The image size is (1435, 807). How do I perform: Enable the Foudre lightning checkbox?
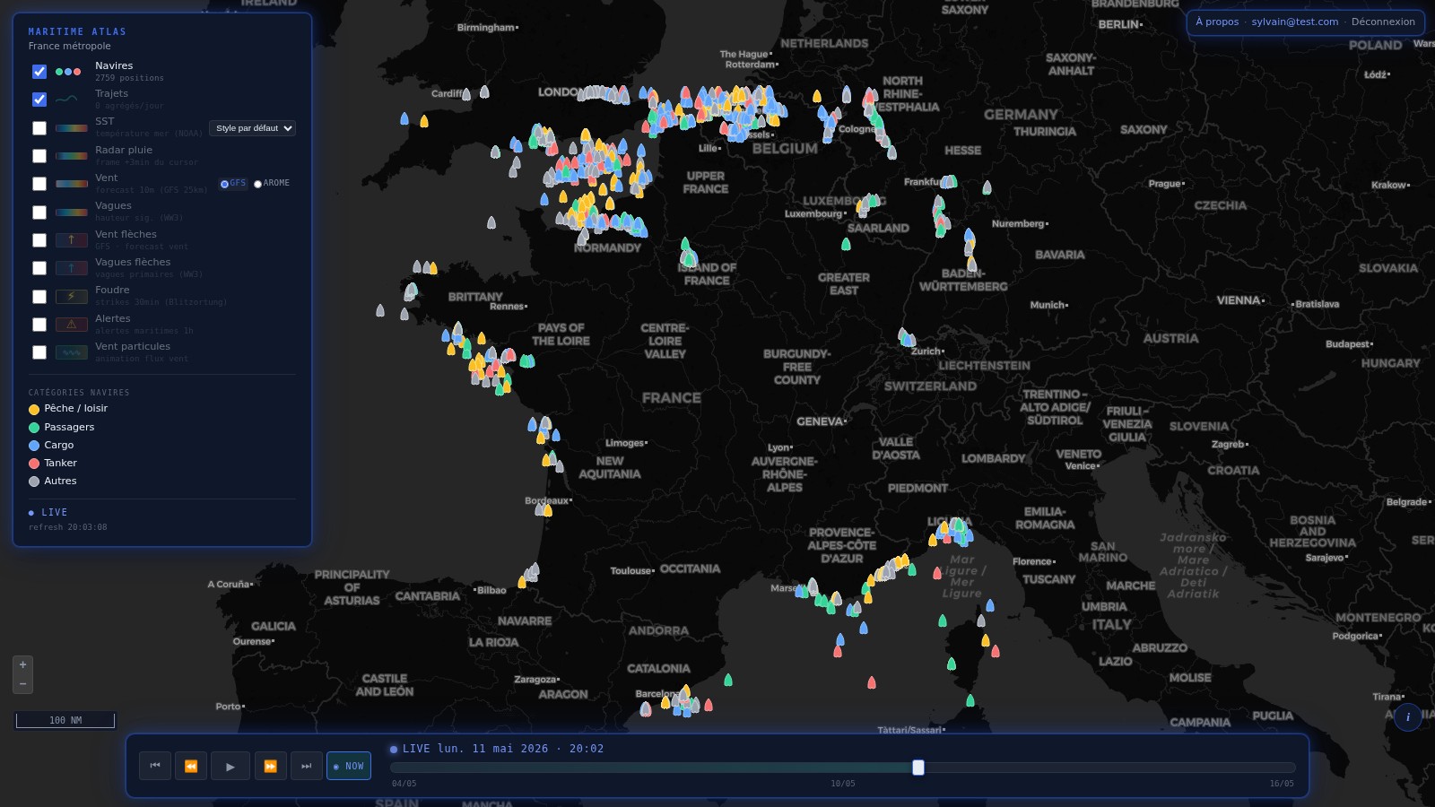point(39,297)
